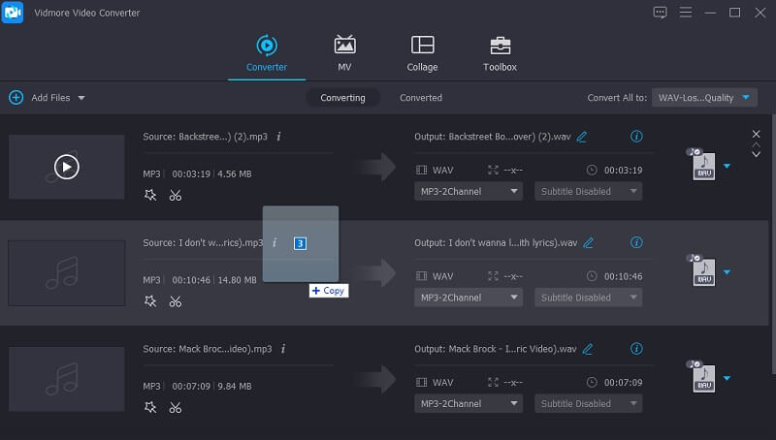Show the Converted list
776x440 pixels.
[x=420, y=98]
